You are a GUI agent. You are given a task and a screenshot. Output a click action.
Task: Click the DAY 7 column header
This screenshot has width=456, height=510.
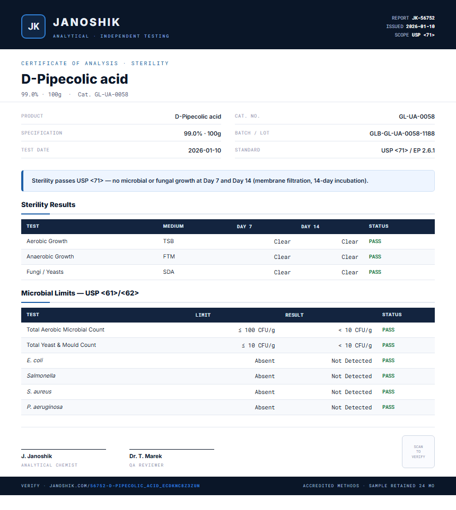[244, 226]
